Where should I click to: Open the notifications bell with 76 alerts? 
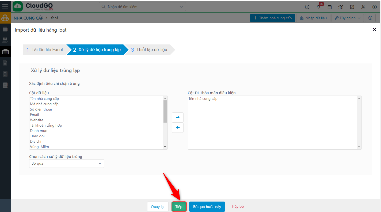(x=318, y=7)
